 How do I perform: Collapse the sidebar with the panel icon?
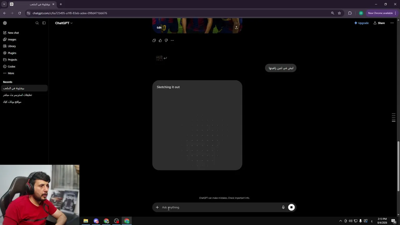click(x=44, y=23)
